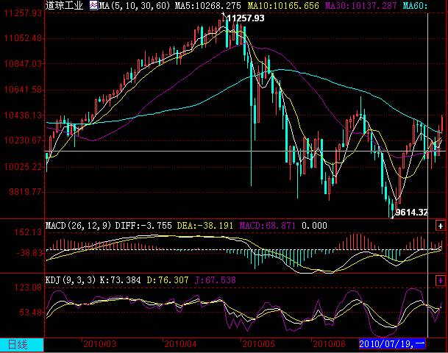Click the MA30:10137.287 value
Viewport: 448px width, 353px height.
click(x=361, y=5)
